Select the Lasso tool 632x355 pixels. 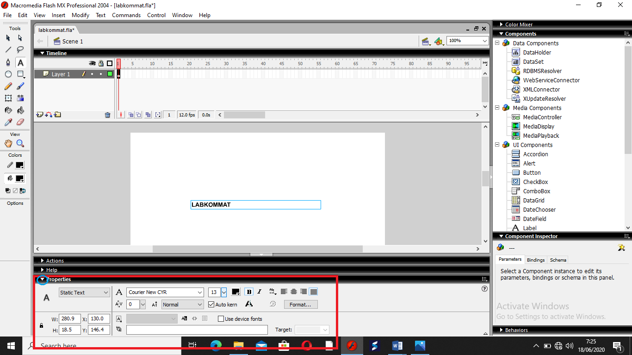click(20, 50)
